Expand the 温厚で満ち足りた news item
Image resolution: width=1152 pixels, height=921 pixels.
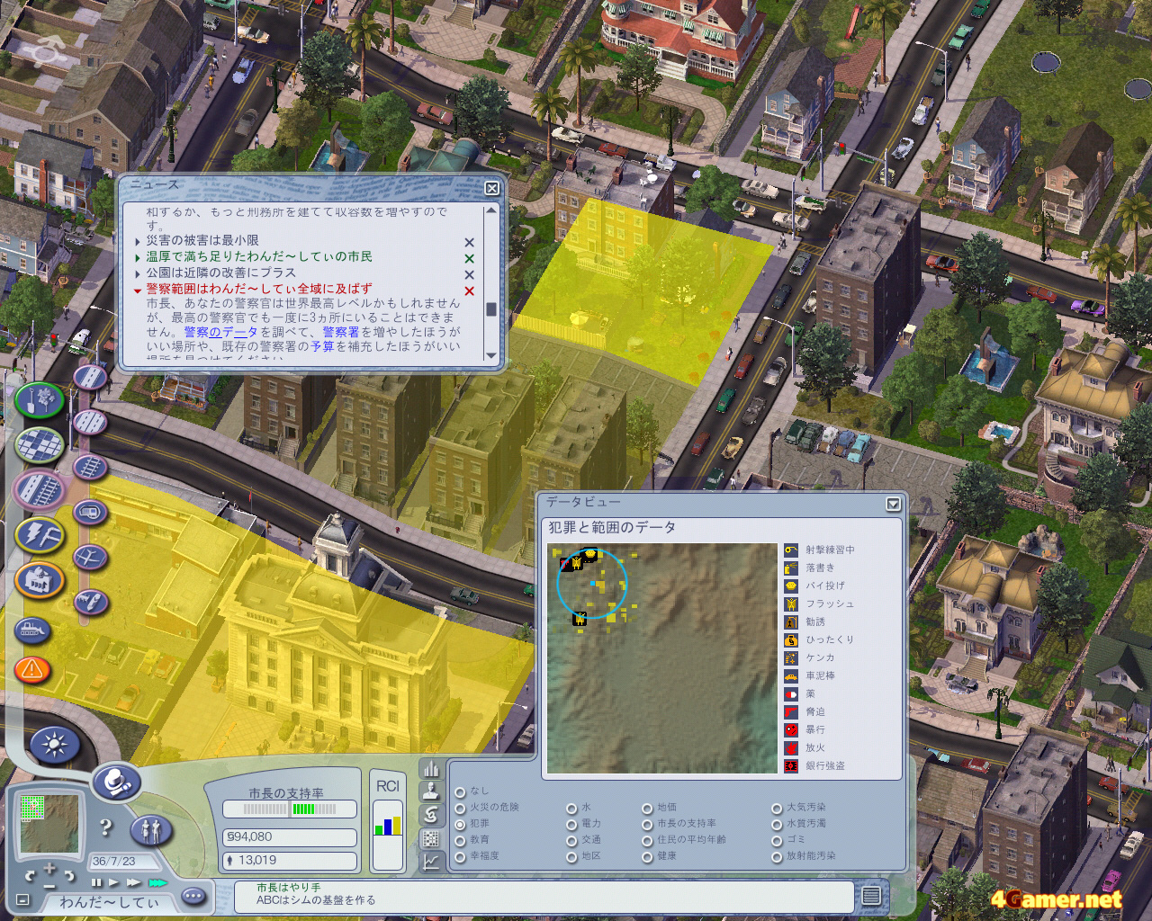pos(138,257)
